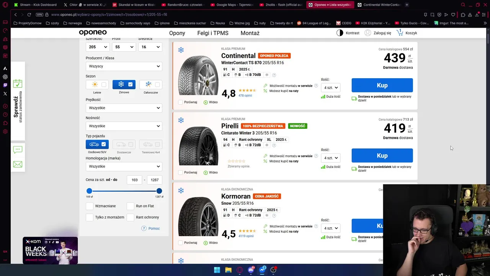Click the heart bookmark icon in toolbar
Viewport: 490px width, 276px height.
coord(453,15)
